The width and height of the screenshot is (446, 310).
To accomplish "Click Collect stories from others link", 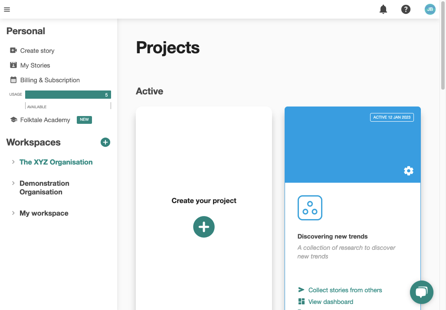I will pyautogui.click(x=345, y=290).
